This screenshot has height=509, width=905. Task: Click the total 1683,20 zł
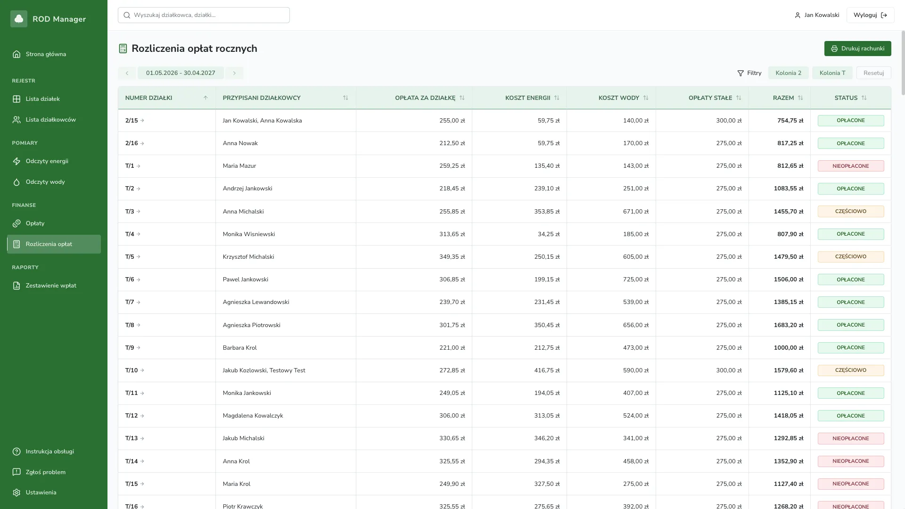[789, 325]
